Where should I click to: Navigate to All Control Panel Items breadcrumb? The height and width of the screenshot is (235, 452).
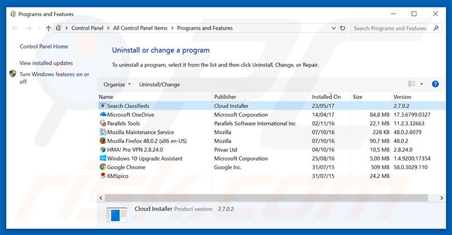[x=140, y=28]
